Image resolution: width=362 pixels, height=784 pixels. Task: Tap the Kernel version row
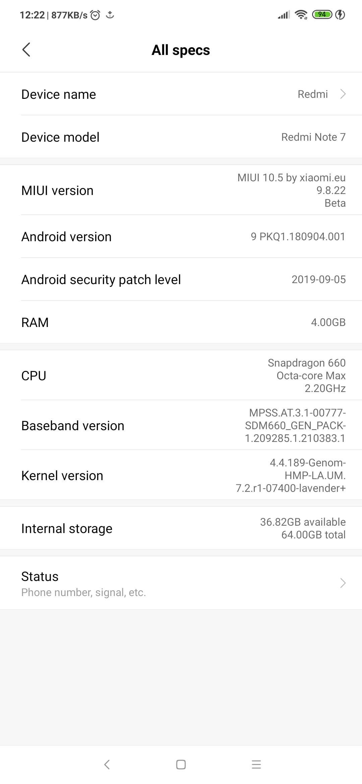point(181,475)
